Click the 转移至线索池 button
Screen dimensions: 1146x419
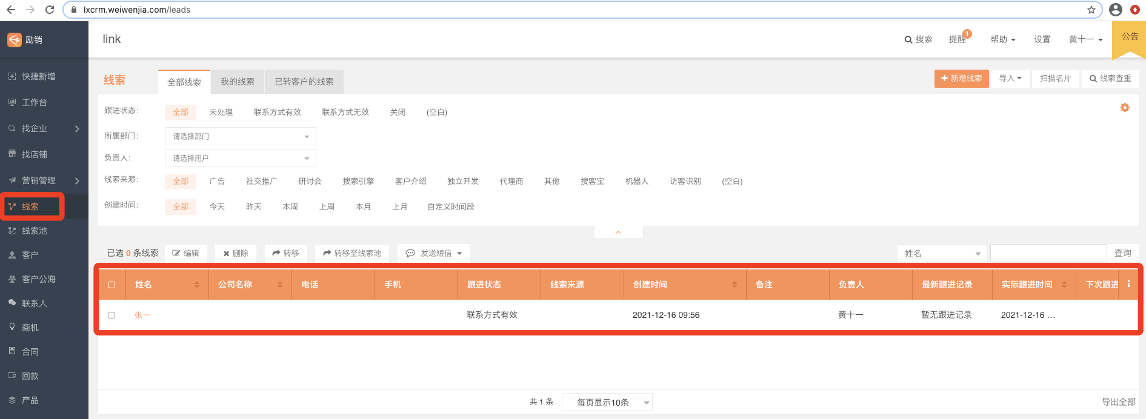coord(352,253)
